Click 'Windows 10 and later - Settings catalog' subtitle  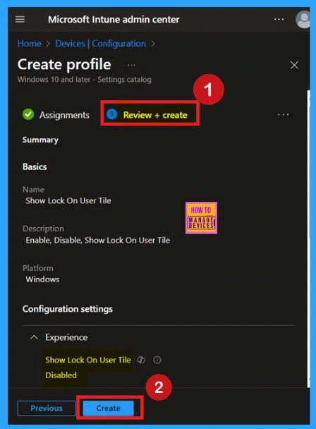84,80
